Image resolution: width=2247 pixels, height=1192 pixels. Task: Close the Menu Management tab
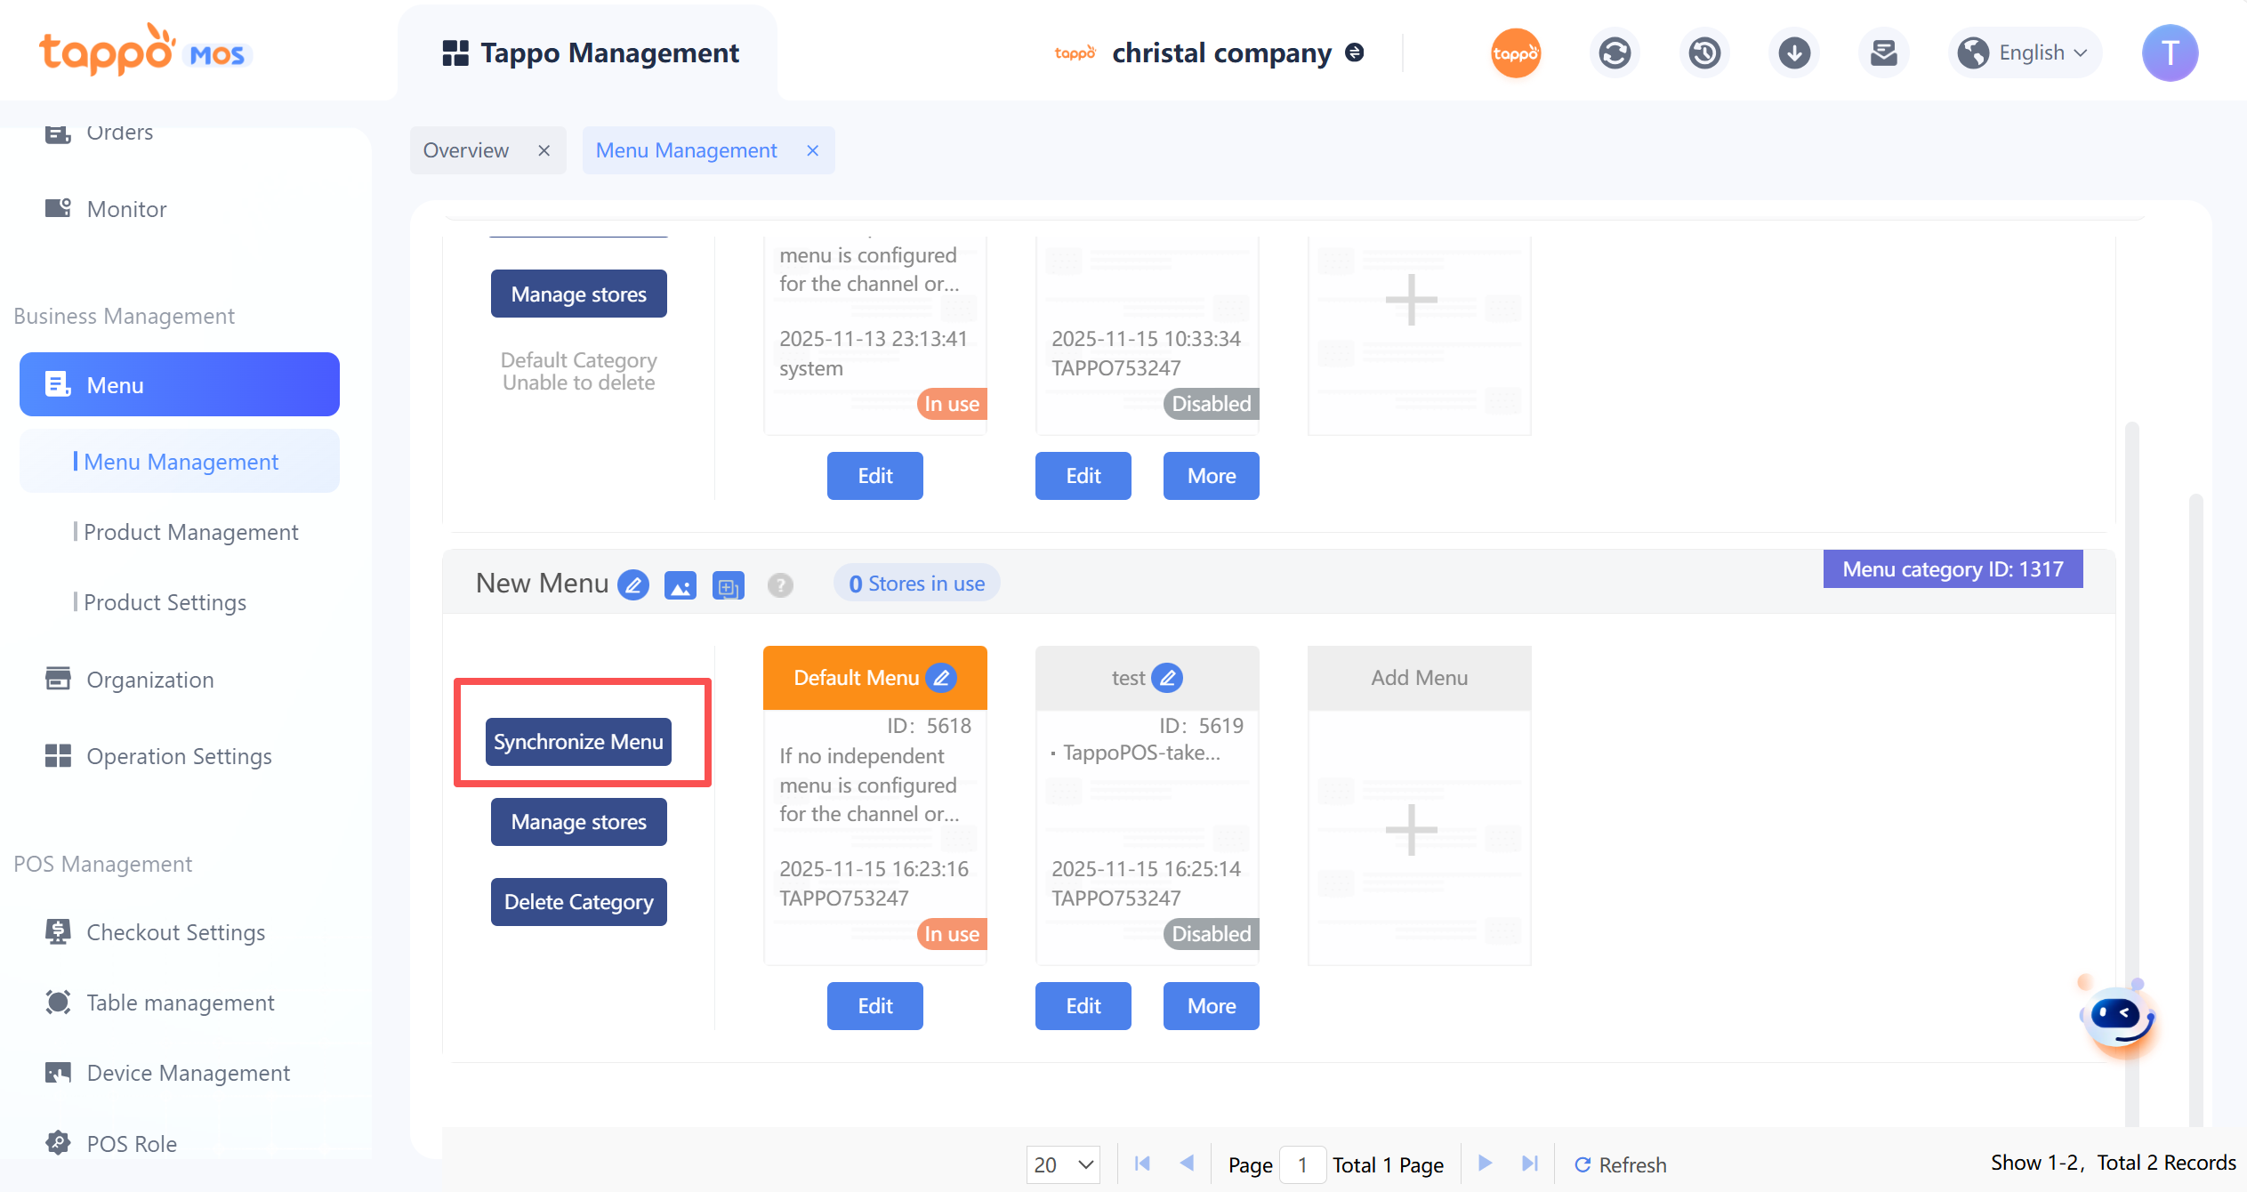812,150
